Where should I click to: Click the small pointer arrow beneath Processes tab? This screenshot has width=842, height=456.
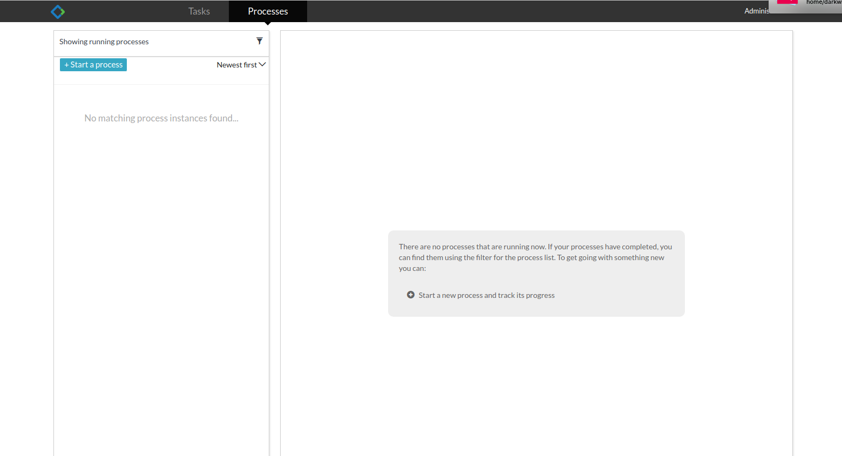pyautogui.click(x=268, y=23)
